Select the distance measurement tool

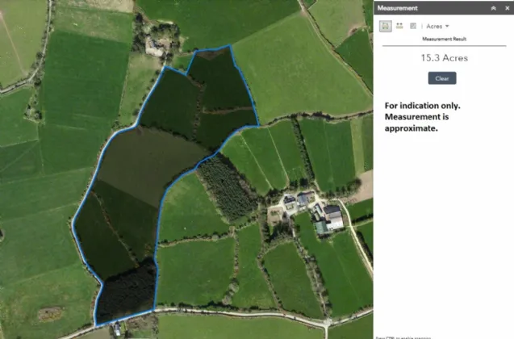pyautogui.click(x=399, y=26)
